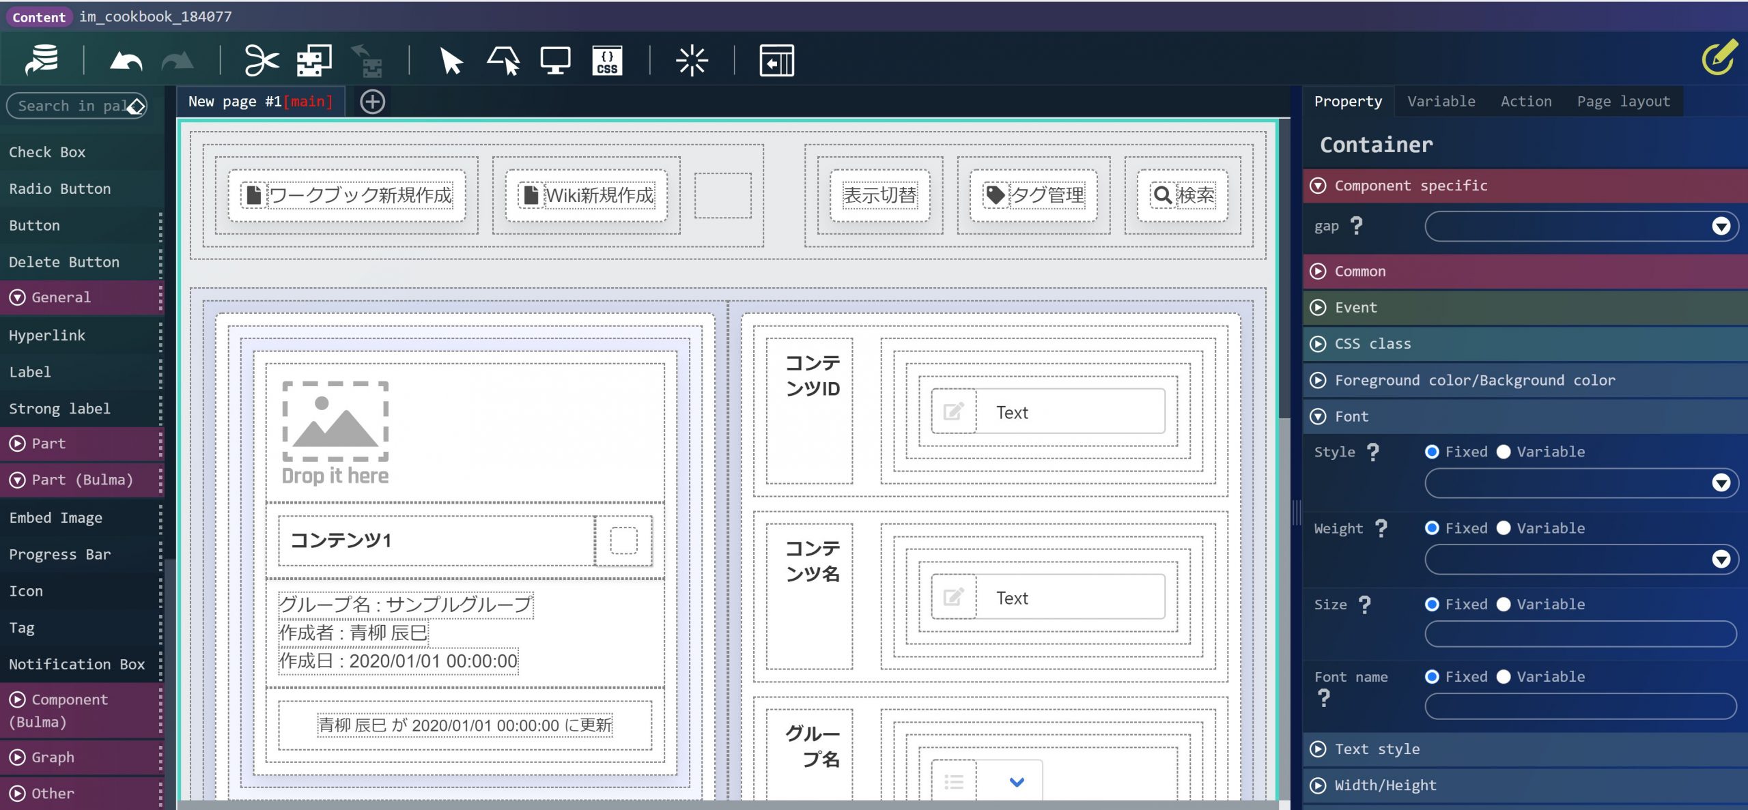Expand the Common property section
The height and width of the screenshot is (810, 1748).
coord(1359,272)
